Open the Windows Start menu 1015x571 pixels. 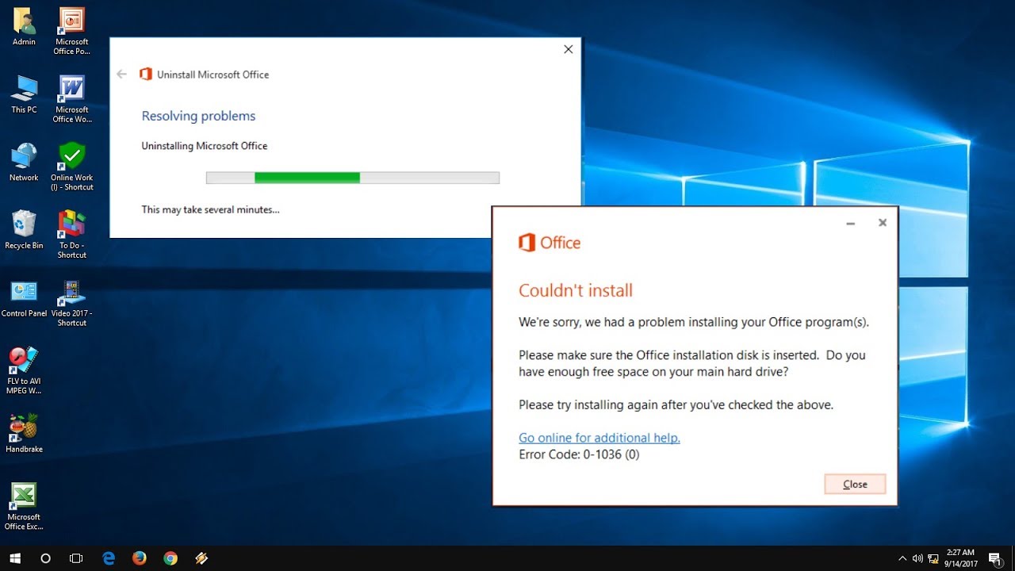click(x=15, y=558)
